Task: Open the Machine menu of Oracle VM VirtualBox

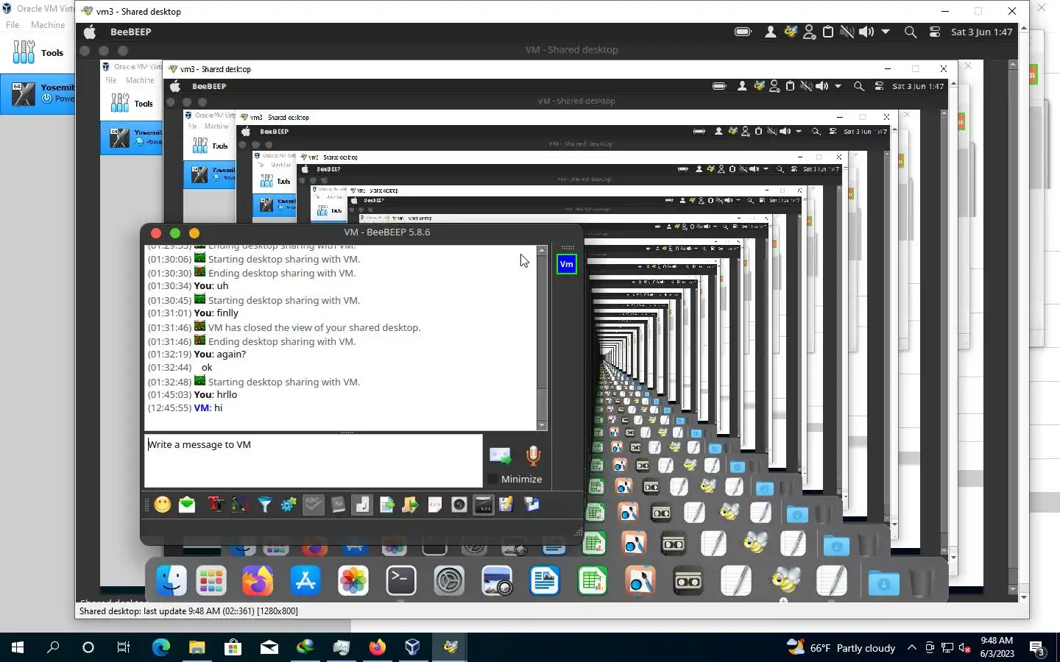Action: [x=48, y=25]
